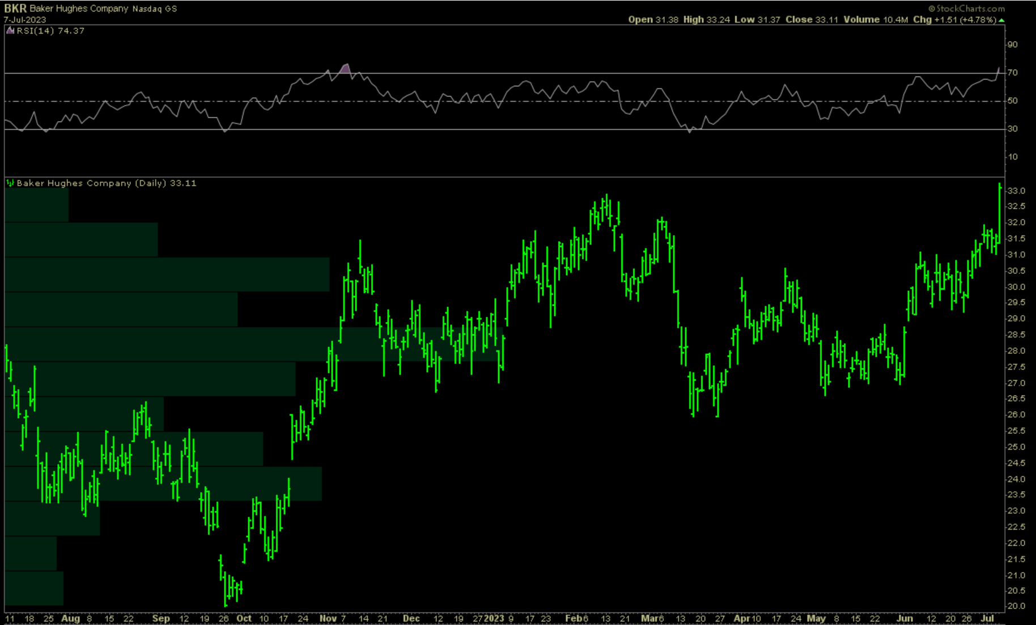Click the 'Baker Hughes Company' title text
The image size is (1036, 625).
pyautogui.click(x=79, y=9)
